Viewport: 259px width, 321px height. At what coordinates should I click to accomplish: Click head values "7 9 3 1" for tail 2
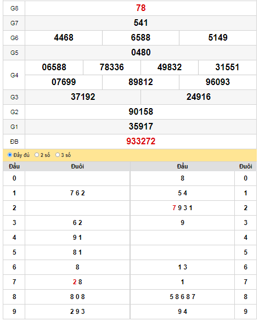pyautogui.click(x=182, y=208)
